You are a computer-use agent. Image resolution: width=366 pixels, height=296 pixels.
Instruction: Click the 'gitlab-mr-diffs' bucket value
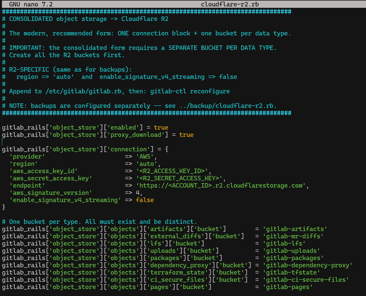(x=293, y=236)
